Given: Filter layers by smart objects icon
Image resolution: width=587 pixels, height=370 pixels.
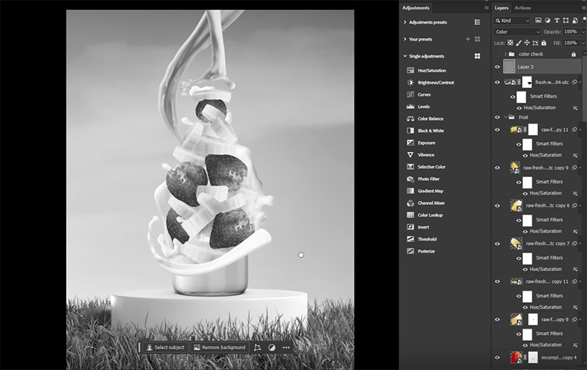Looking at the screenshot, I should [575, 20].
